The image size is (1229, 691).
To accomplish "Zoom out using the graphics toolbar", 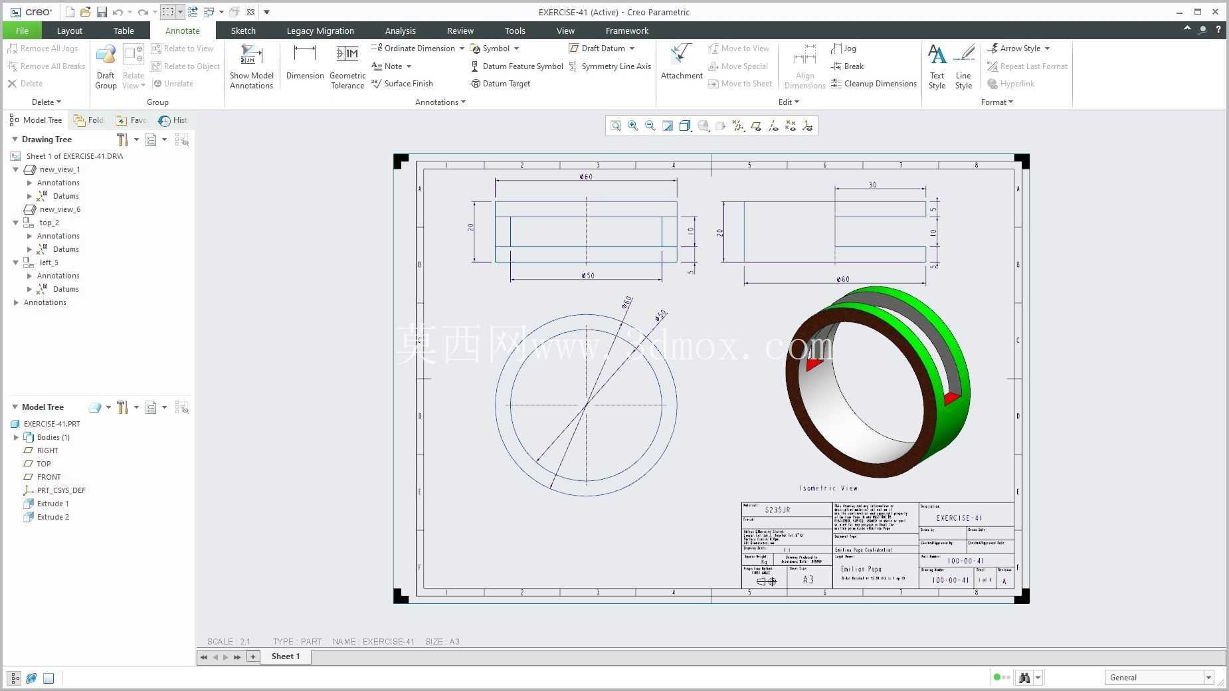I will (650, 126).
